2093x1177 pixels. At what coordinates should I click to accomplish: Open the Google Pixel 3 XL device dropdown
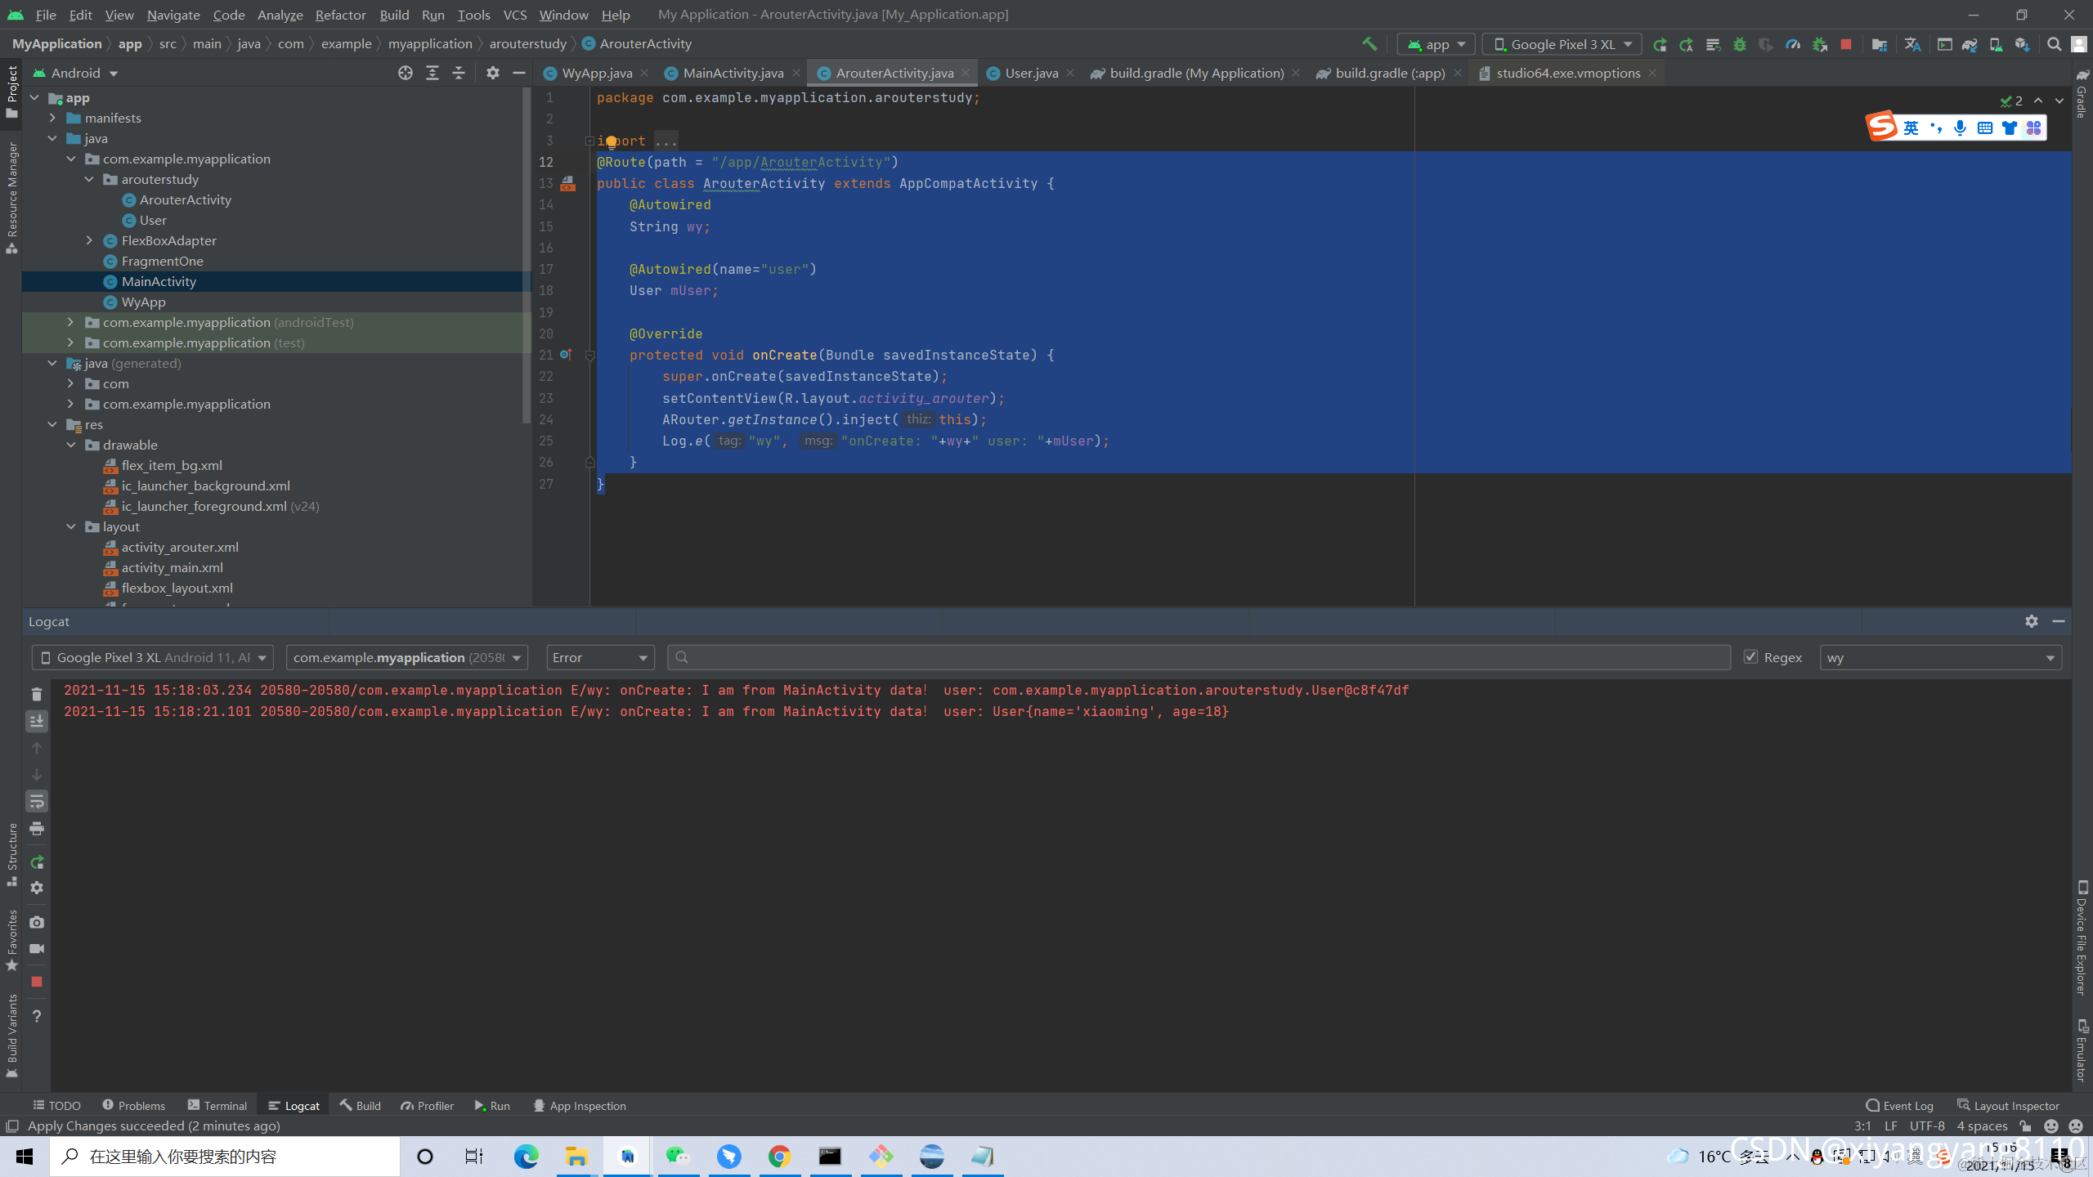point(1561,44)
